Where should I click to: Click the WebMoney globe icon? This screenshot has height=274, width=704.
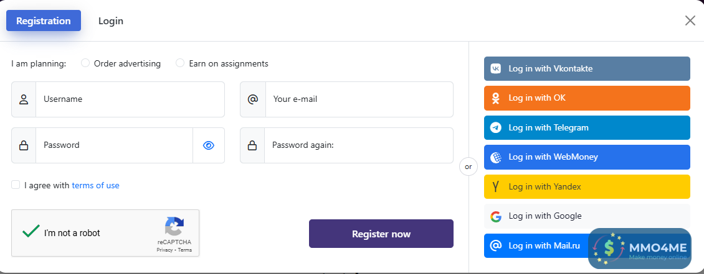[x=496, y=157]
